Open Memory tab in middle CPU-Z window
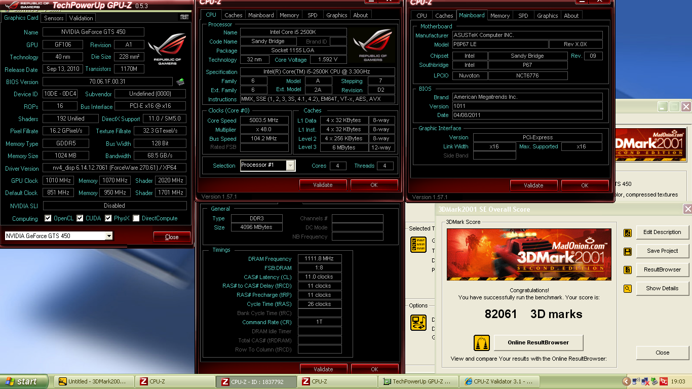The height and width of the screenshot is (389, 692). click(x=289, y=15)
